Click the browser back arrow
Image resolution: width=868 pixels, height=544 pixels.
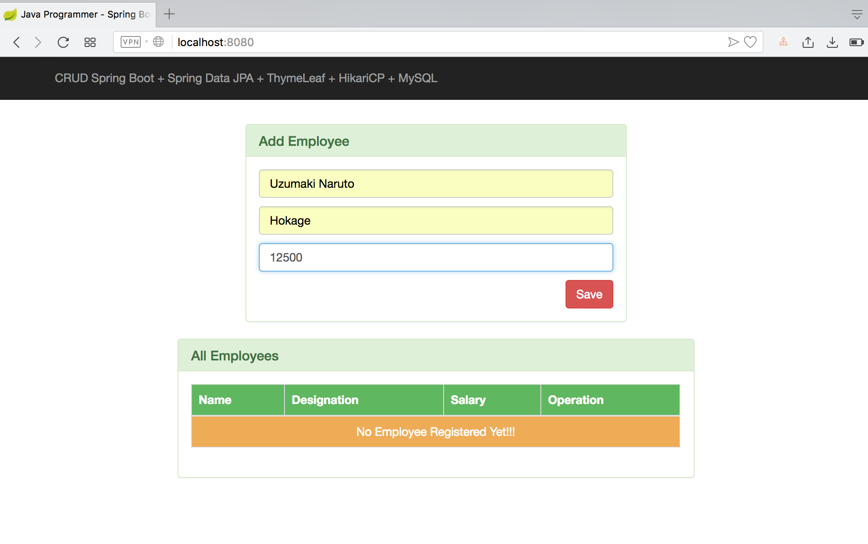(17, 42)
